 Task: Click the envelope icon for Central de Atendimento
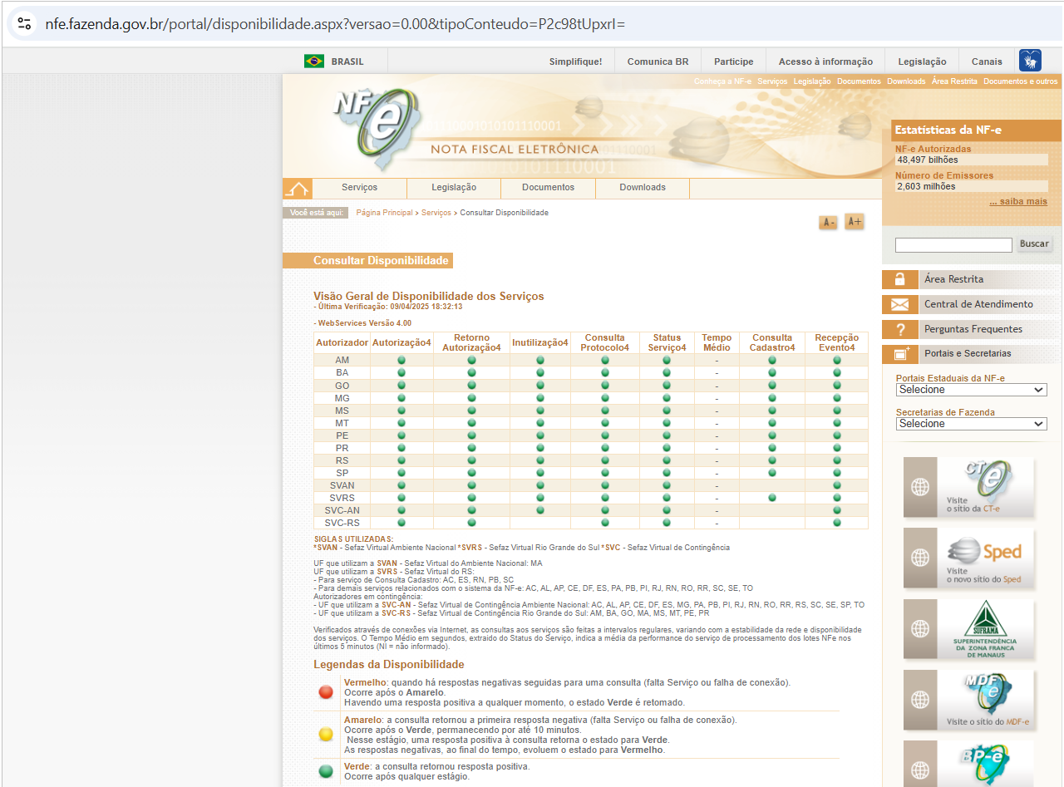coord(899,305)
